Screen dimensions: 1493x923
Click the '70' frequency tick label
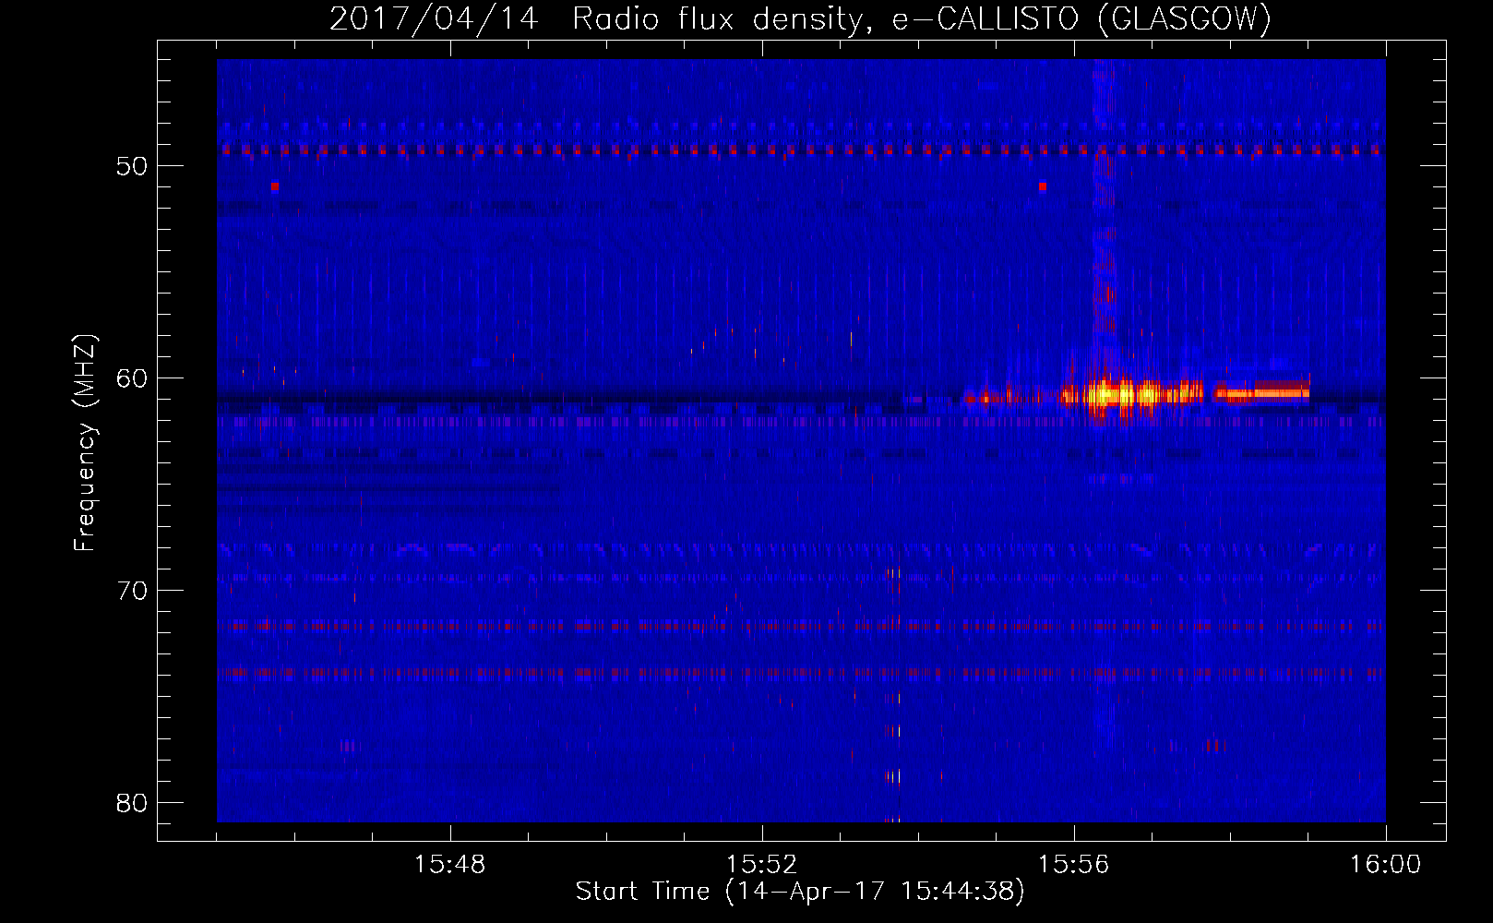pyautogui.click(x=132, y=591)
